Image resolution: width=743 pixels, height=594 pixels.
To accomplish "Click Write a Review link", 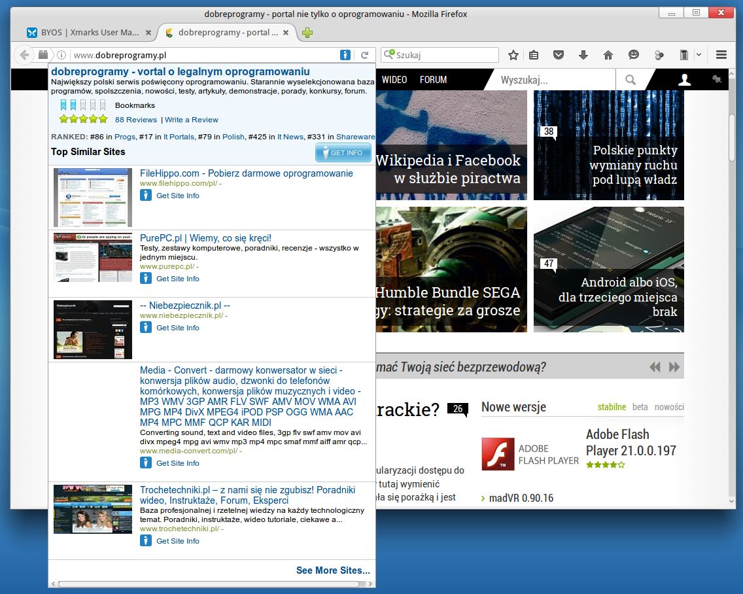I will tap(192, 120).
